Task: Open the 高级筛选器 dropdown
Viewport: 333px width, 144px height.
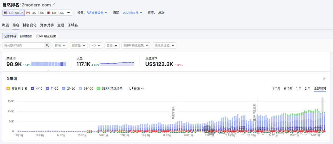Action: click(x=165, y=45)
